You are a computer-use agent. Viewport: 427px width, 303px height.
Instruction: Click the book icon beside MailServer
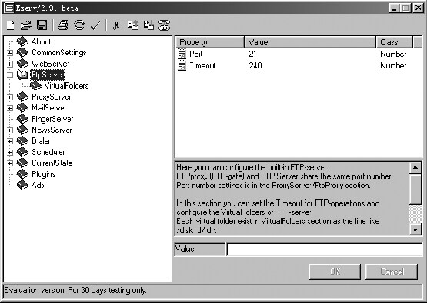tap(22, 108)
